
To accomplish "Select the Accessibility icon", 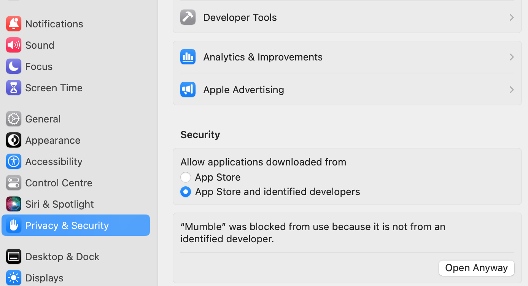I will (x=14, y=161).
